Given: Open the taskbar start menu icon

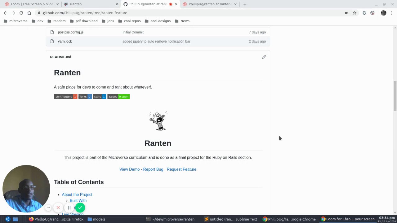Looking at the screenshot, I should pos(8,219).
